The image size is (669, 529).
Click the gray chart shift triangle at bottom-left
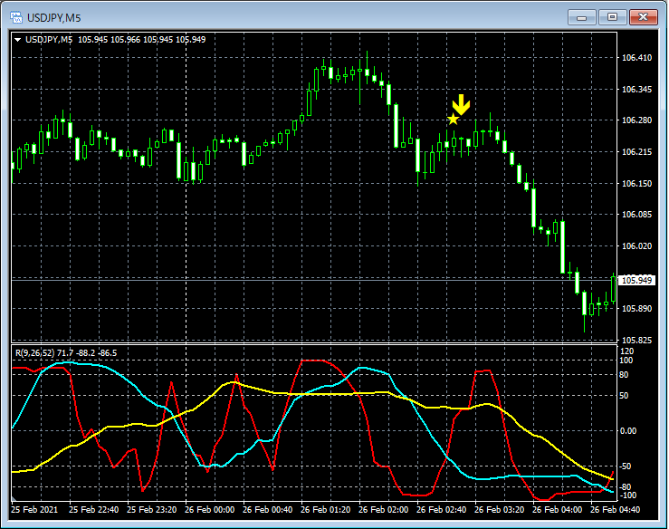click(14, 499)
